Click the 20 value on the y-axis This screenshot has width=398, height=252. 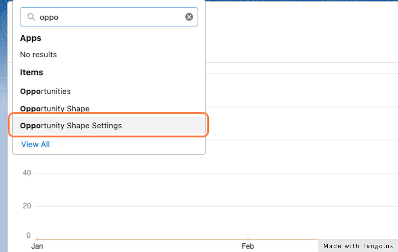point(27,206)
